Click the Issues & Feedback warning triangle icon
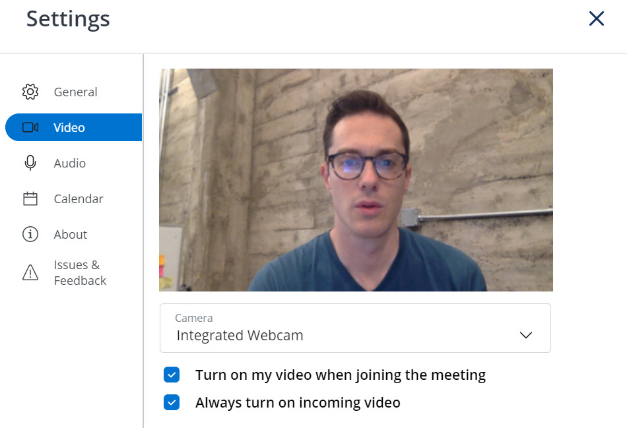This screenshot has height=428, width=627. pyautogui.click(x=30, y=272)
